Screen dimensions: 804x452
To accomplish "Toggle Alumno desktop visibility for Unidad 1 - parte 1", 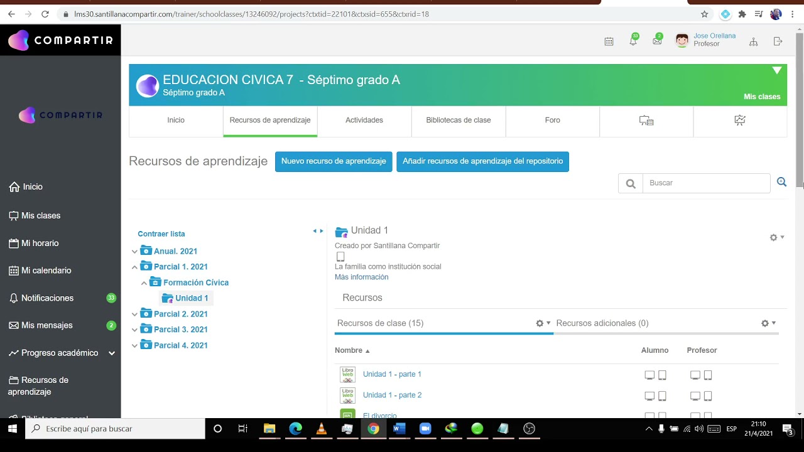I will 649,375.
